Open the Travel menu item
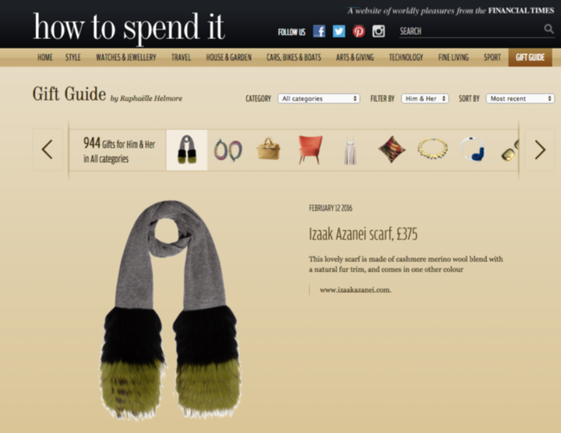This screenshot has height=433, width=561. click(181, 57)
